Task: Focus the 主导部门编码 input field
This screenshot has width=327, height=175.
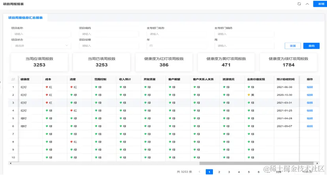Action: pyautogui.click(x=244, y=34)
